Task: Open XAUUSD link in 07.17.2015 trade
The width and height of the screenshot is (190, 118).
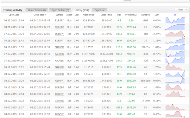Action: (59, 54)
